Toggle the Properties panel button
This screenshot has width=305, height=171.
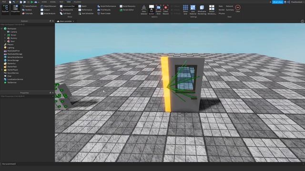pos(15,9)
